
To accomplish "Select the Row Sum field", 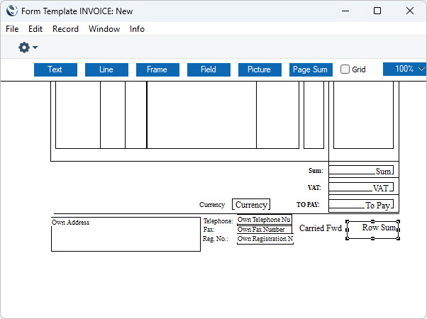I will click(x=372, y=229).
